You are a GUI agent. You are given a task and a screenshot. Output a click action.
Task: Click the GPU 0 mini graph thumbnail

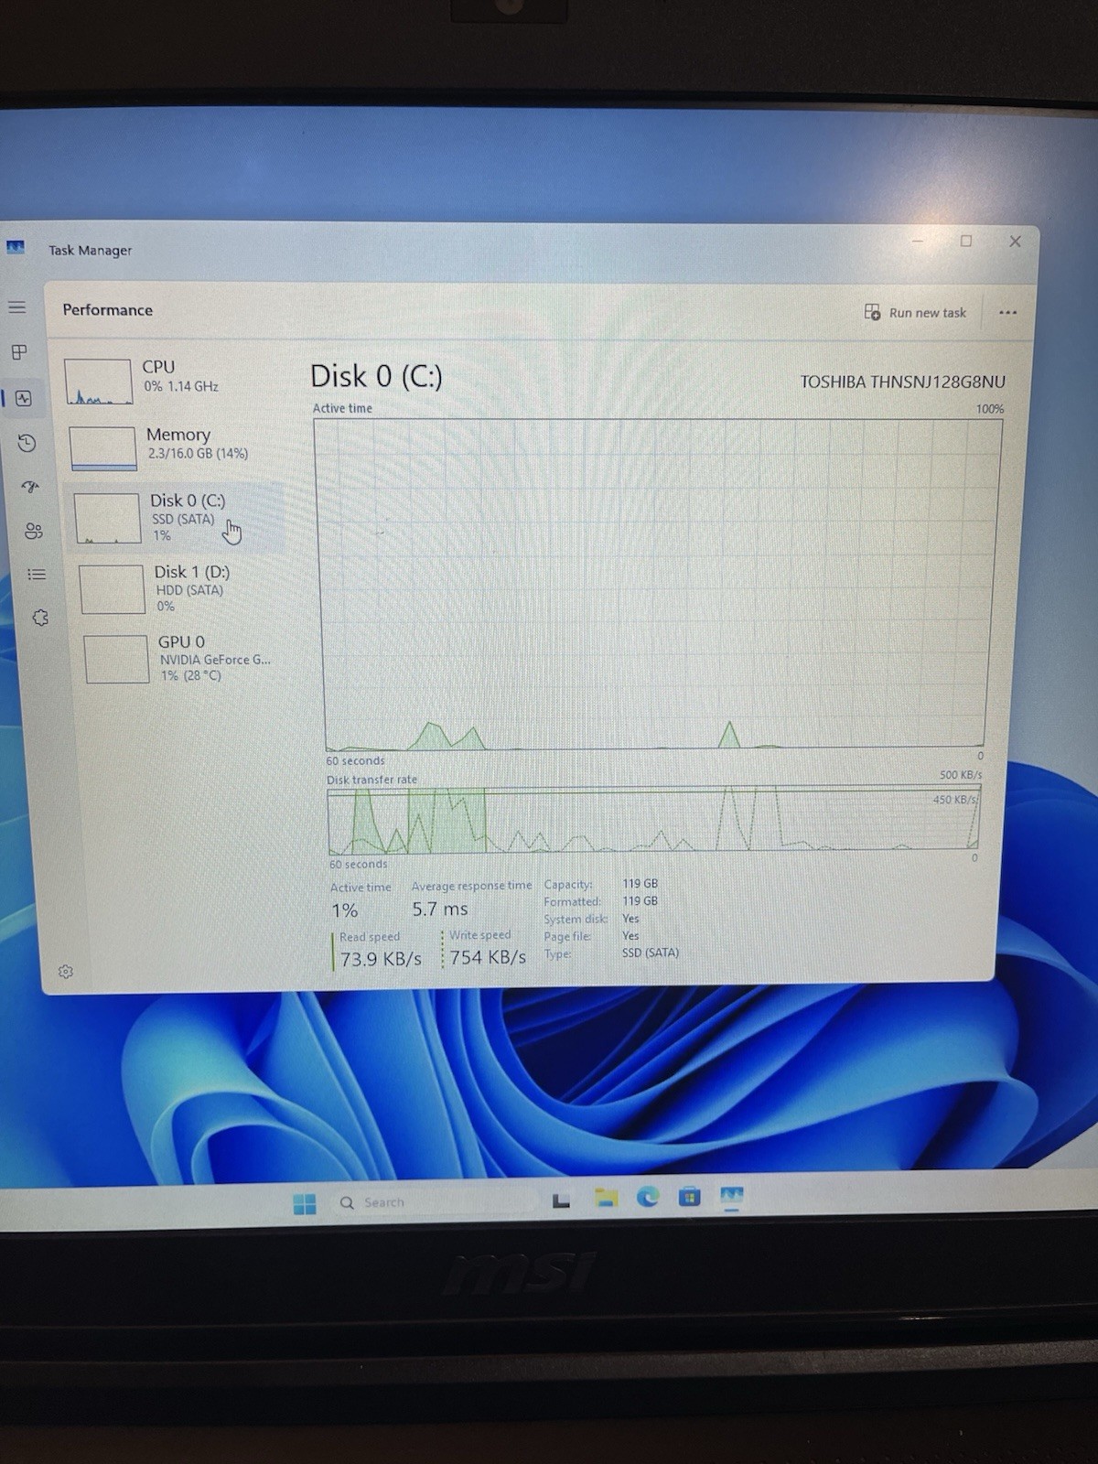(x=116, y=659)
